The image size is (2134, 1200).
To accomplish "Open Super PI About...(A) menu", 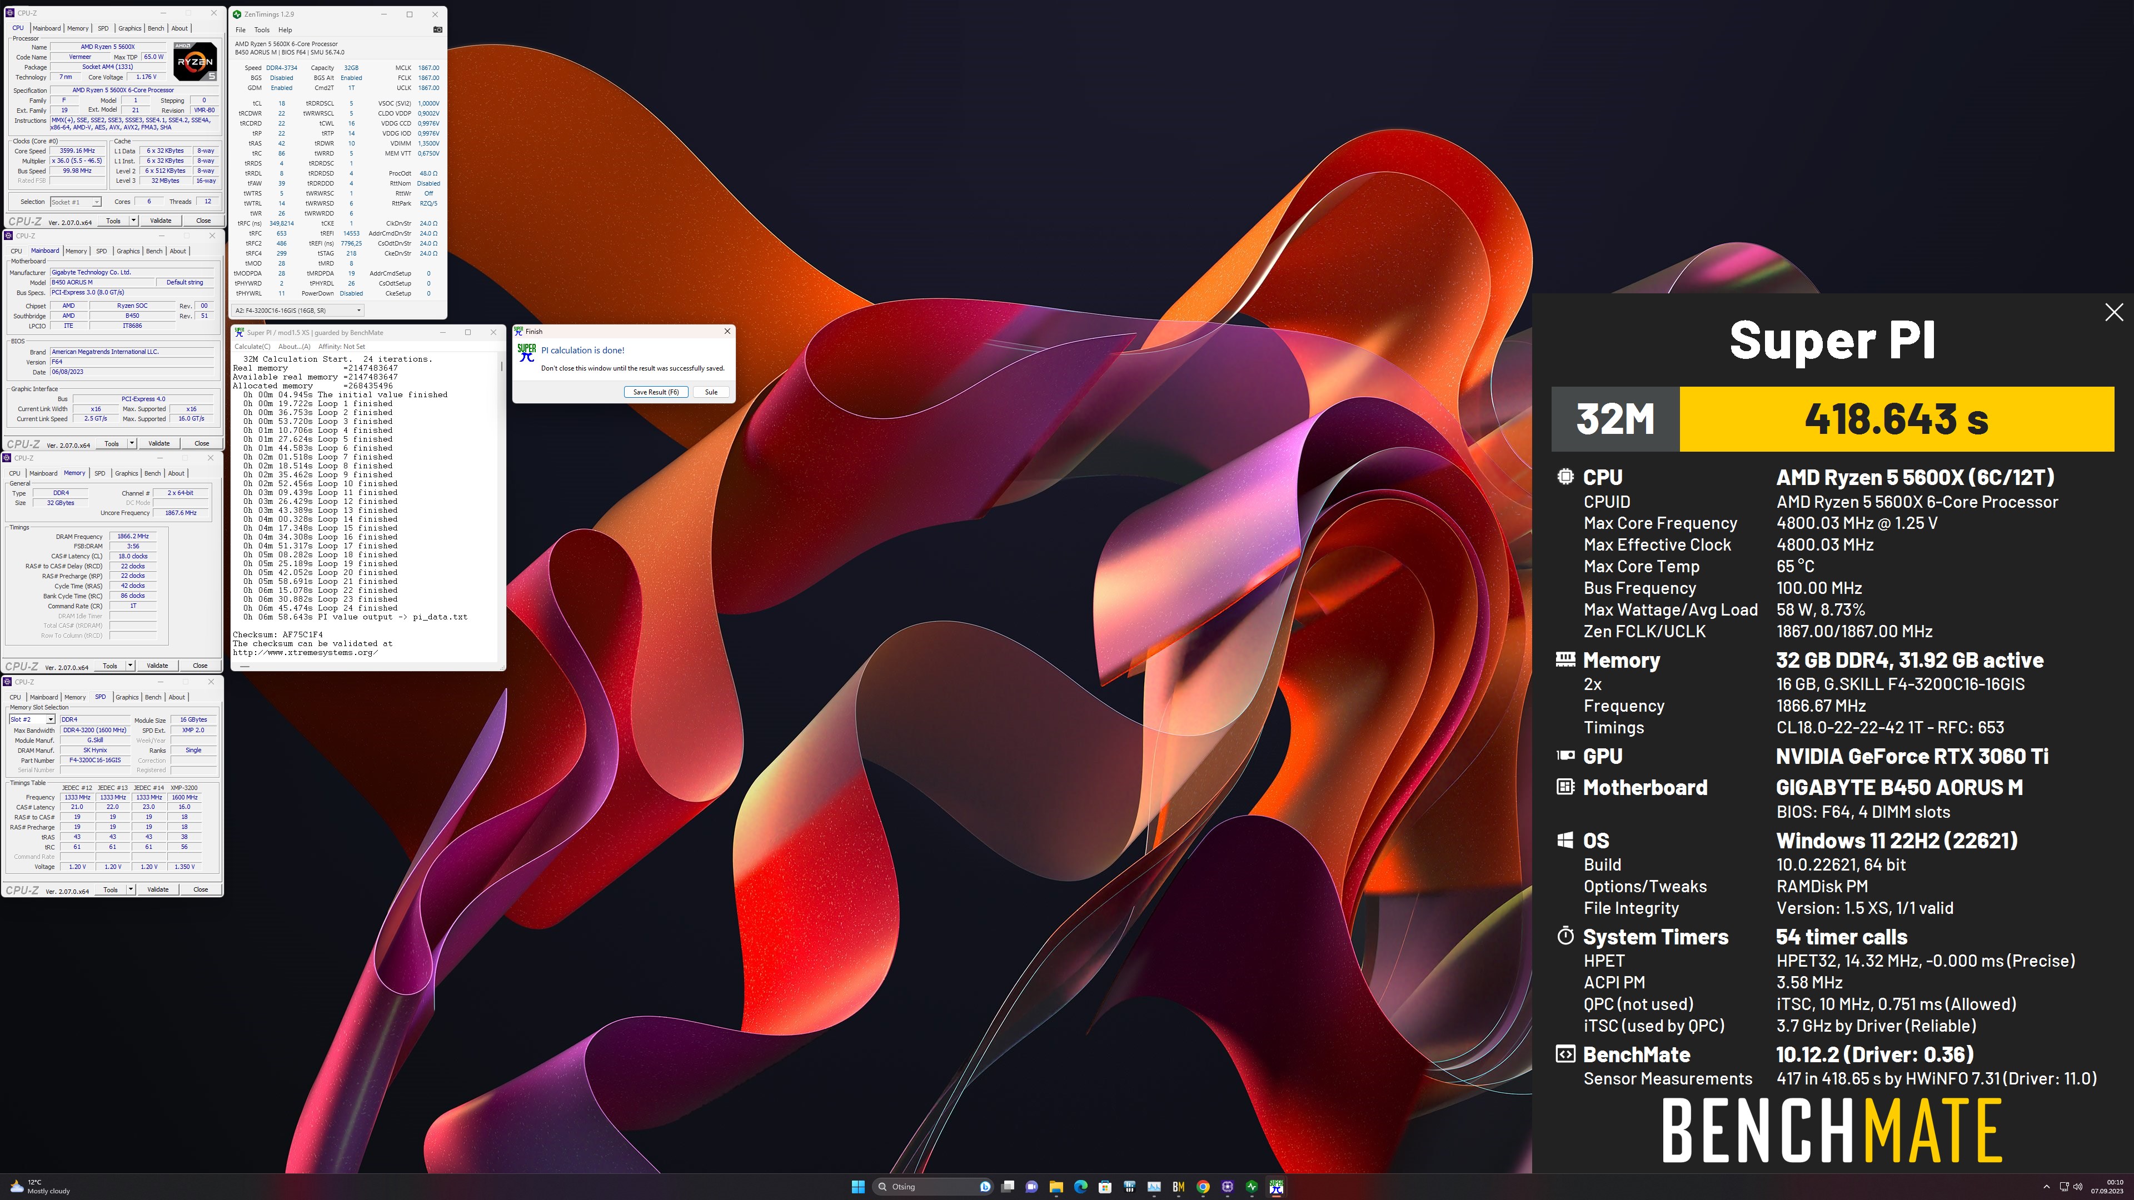I will [x=294, y=347].
